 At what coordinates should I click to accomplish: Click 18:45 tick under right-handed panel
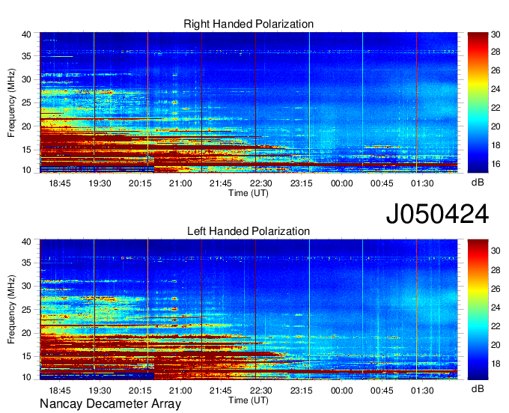click(60, 183)
